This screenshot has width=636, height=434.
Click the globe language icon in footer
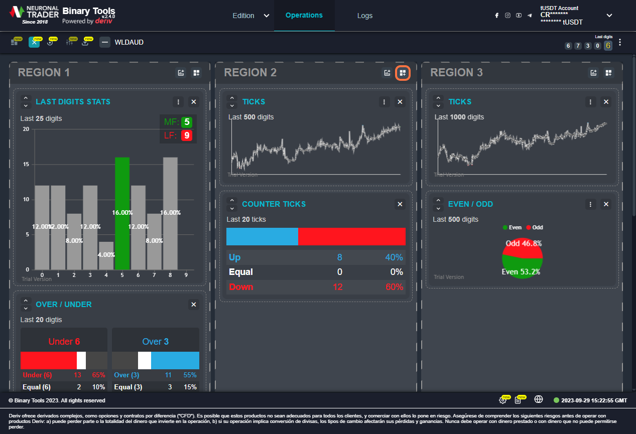539,400
